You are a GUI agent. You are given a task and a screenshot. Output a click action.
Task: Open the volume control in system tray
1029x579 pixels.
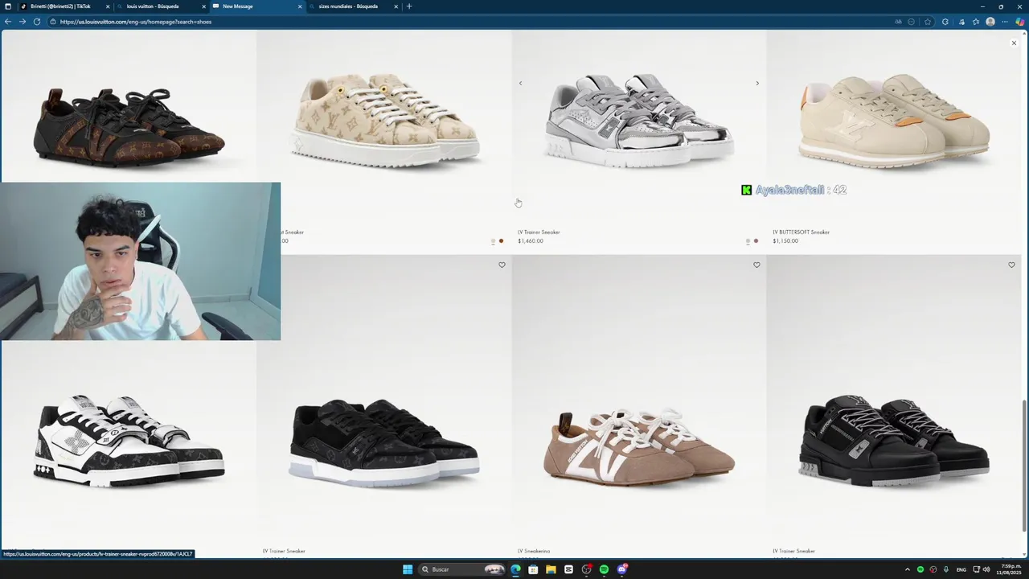[986, 569]
